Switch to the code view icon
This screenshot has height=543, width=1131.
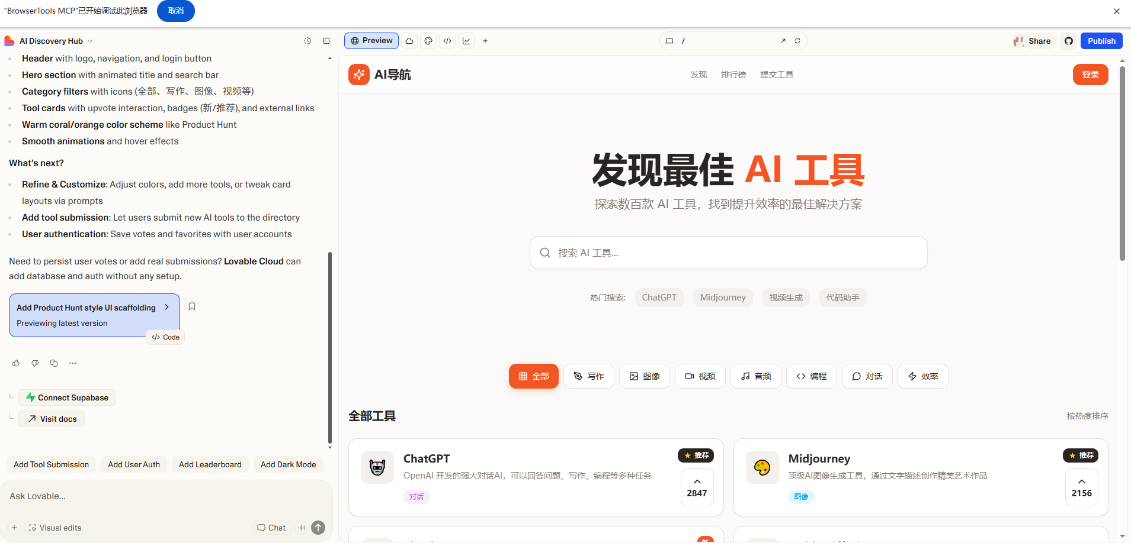(447, 41)
